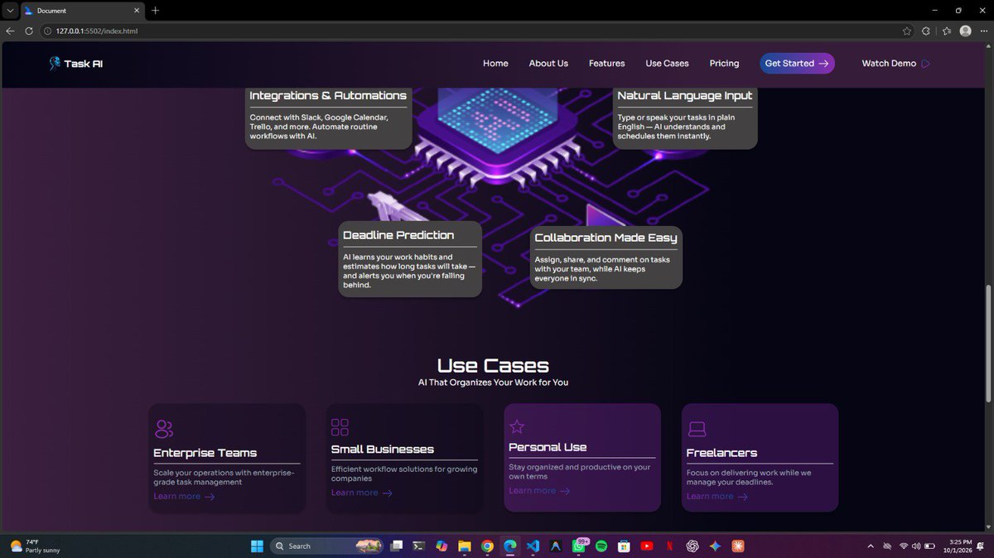Open Microsoft Store from the taskbar
The height and width of the screenshot is (558, 994).
click(x=624, y=546)
